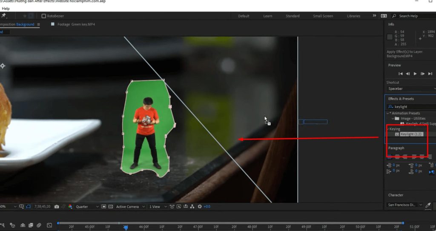Open the graph editor icon
436x231 pixels.
point(49,225)
